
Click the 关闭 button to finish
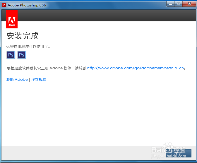pos(178,153)
